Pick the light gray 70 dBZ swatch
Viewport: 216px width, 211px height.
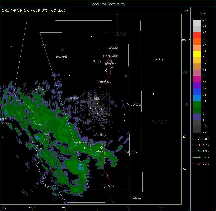coord(197,23)
